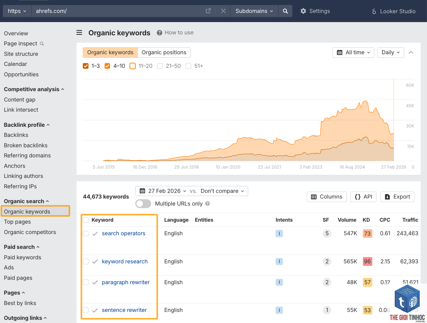Open Overview in the sidebar

pos(16,33)
